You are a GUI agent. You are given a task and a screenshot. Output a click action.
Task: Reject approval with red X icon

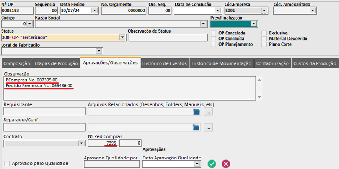click(226, 164)
